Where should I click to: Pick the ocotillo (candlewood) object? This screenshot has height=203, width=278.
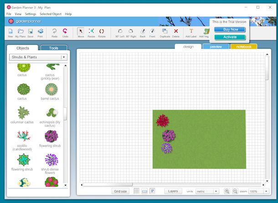[x=23, y=136]
